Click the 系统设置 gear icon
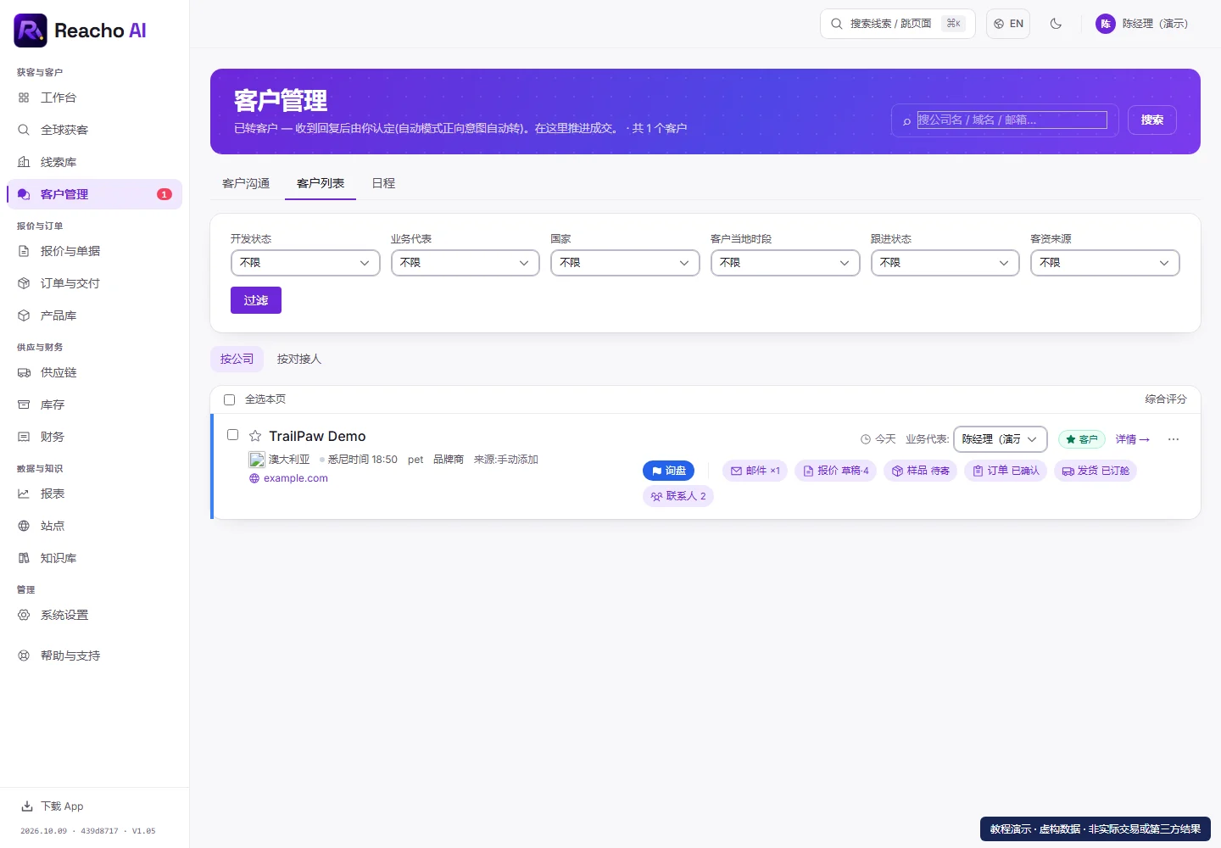This screenshot has height=848, width=1221. 24,615
